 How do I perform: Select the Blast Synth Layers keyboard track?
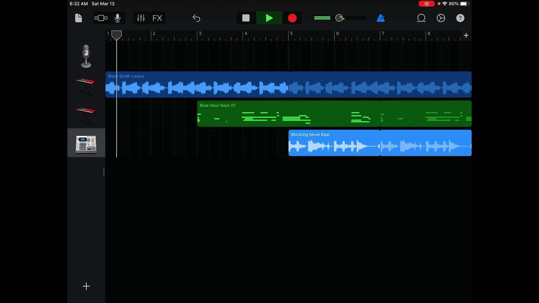pos(86,85)
